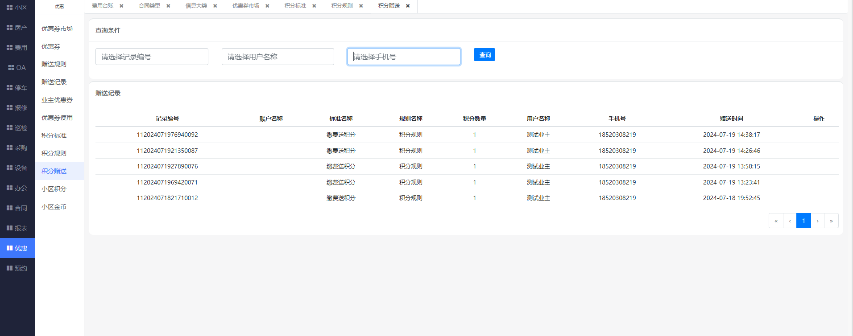Viewport: 853px width, 336px height.
Task: Select record number 112024071921350087
Action: pos(167,151)
